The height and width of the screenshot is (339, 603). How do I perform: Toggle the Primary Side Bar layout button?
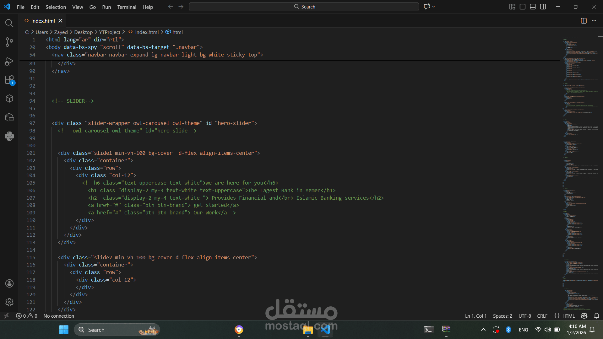(523, 7)
